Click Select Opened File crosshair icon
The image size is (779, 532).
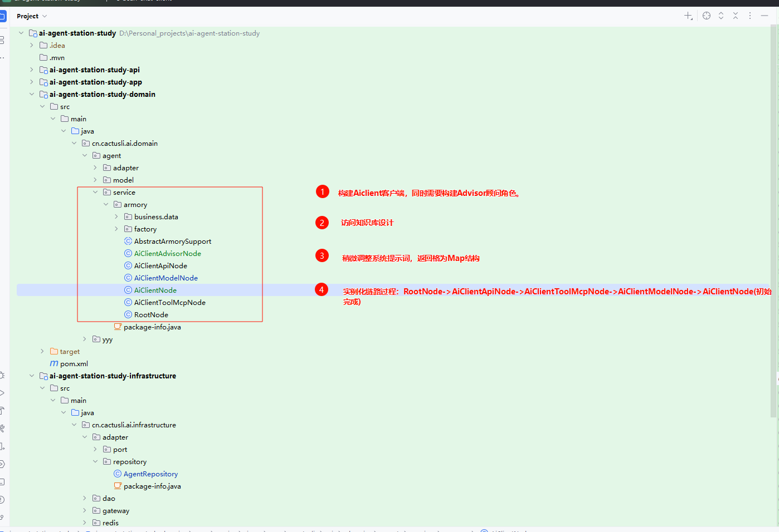(707, 16)
